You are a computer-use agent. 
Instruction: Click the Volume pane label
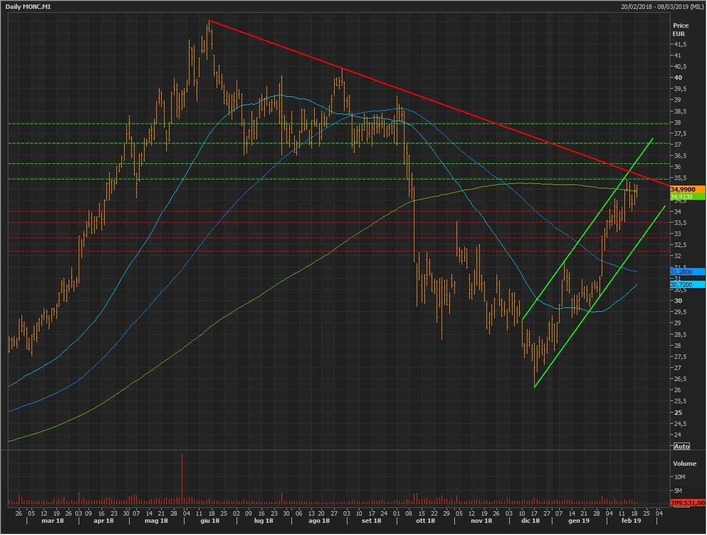coord(684,464)
